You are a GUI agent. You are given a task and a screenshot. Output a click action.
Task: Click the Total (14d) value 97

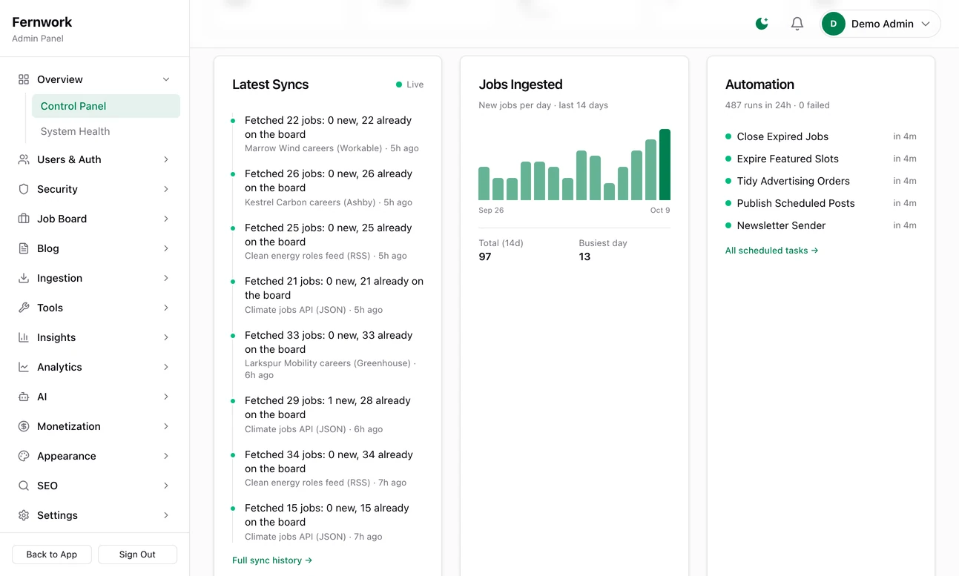[485, 256]
